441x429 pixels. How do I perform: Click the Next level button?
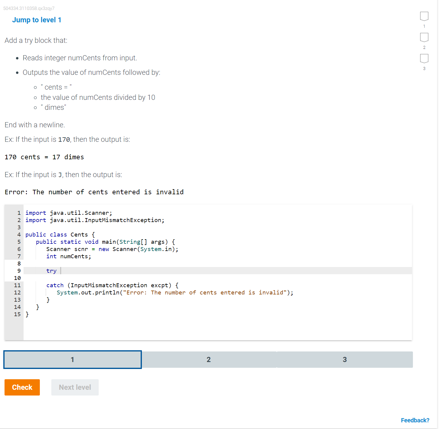(x=75, y=387)
